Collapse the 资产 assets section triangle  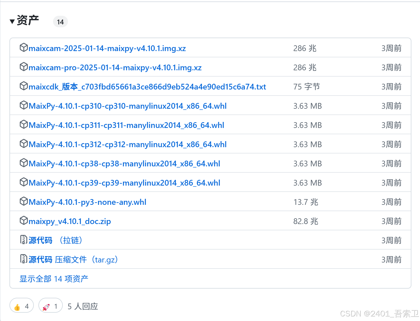click(12, 22)
